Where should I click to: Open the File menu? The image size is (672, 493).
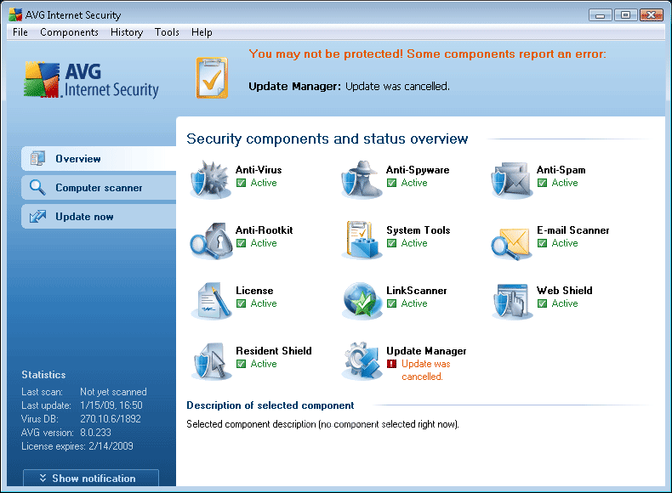(20, 32)
